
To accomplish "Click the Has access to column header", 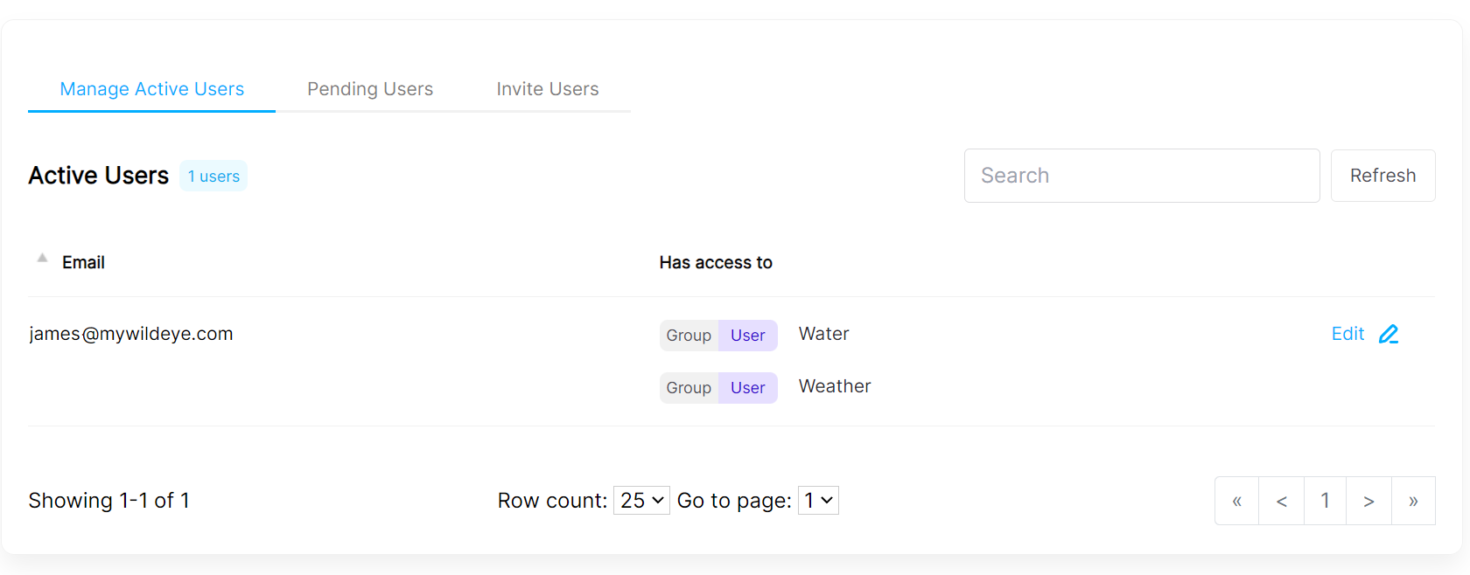I will tap(716, 263).
